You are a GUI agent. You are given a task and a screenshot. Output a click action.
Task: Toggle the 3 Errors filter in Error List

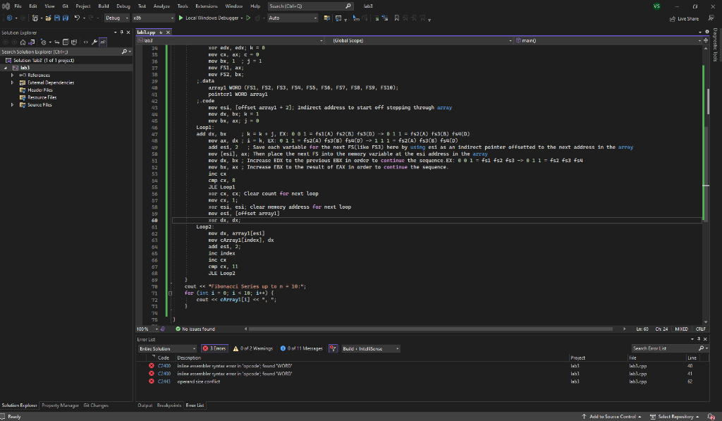pos(214,348)
